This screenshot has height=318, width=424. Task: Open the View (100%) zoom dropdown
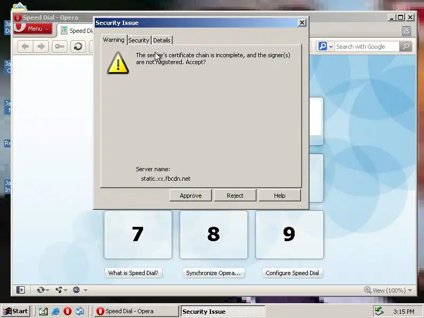click(388, 290)
